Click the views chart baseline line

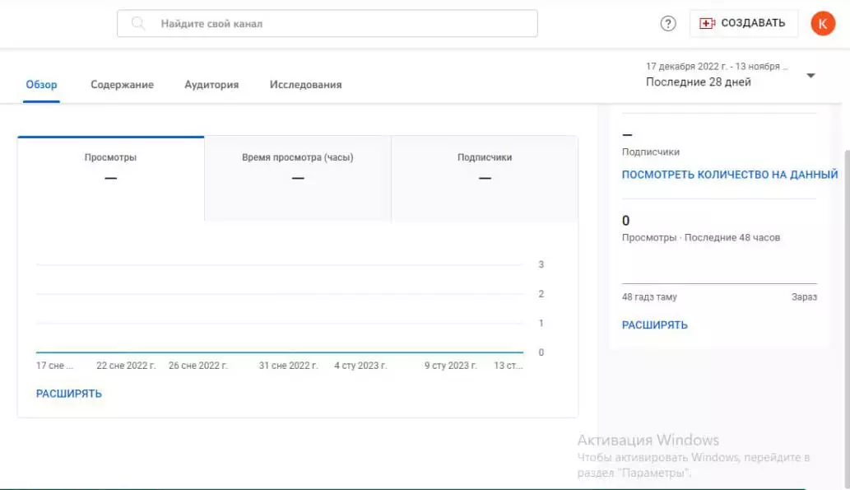280,352
